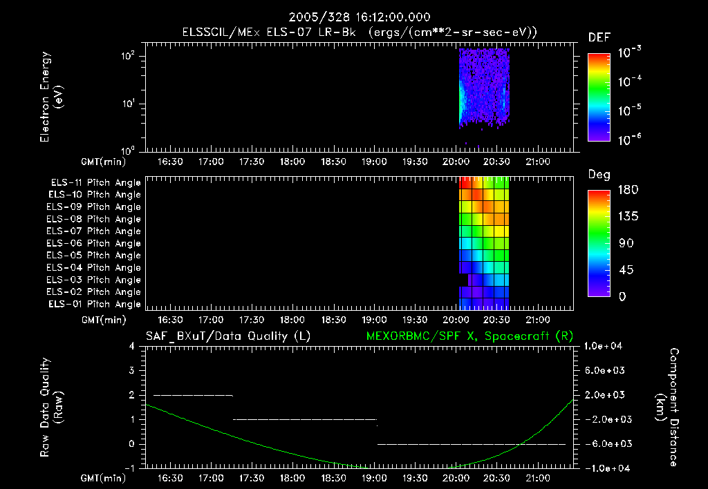The image size is (708, 489).
Task: Click the Deg legend title
Action: pyautogui.click(x=599, y=175)
